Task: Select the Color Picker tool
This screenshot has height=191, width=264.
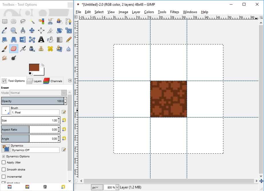Action: tap(5, 31)
